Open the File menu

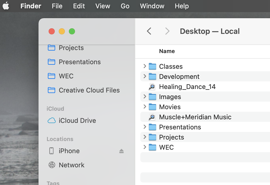coord(57,6)
